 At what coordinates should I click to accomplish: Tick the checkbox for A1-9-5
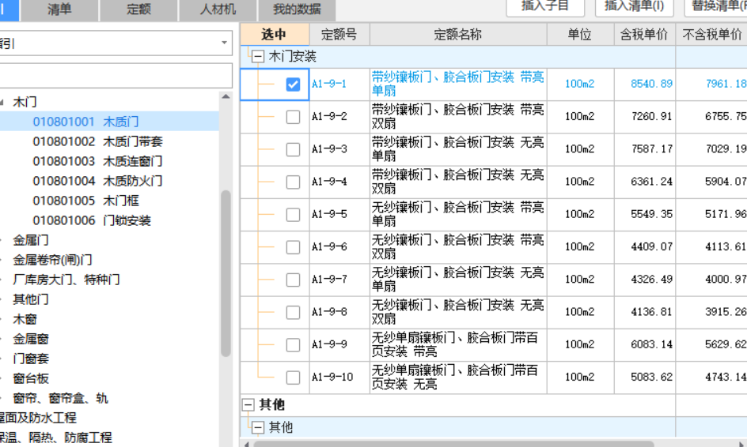tap(293, 215)
